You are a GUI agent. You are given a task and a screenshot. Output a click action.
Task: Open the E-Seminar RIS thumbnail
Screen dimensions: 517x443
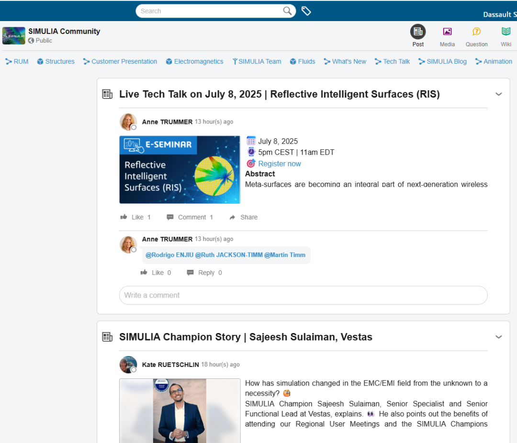[x=180, y=169]
